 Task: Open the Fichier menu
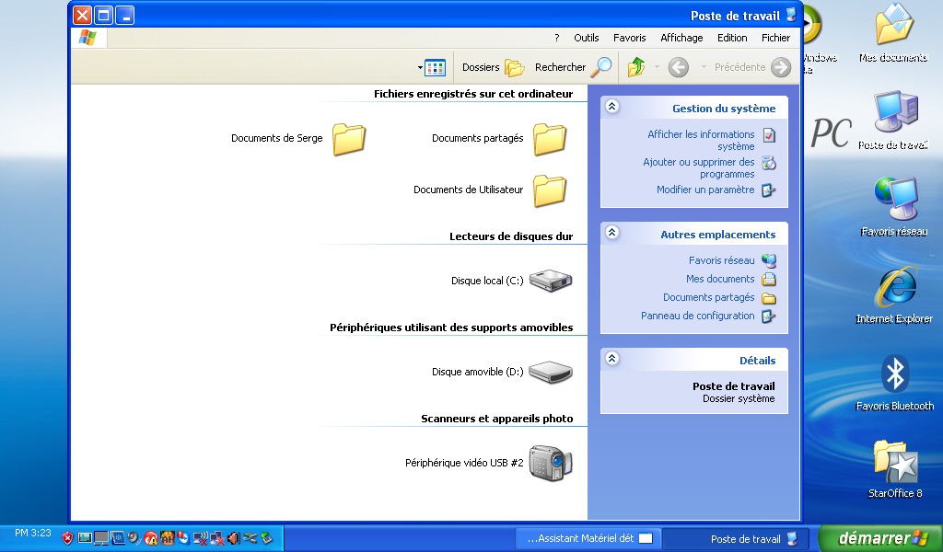(x=775, y=38)
